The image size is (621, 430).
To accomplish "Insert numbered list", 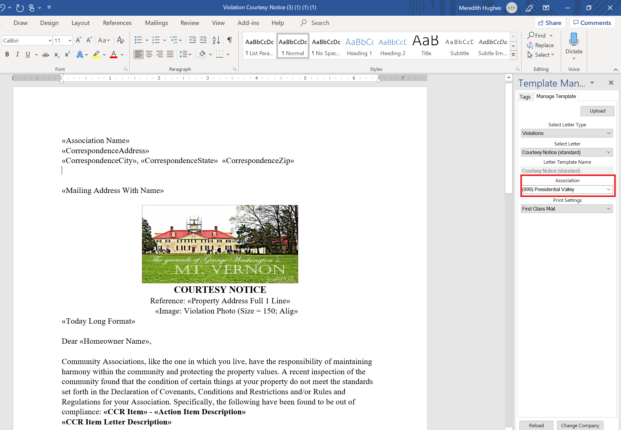I will pyautogui.click(x=156, y=40).
